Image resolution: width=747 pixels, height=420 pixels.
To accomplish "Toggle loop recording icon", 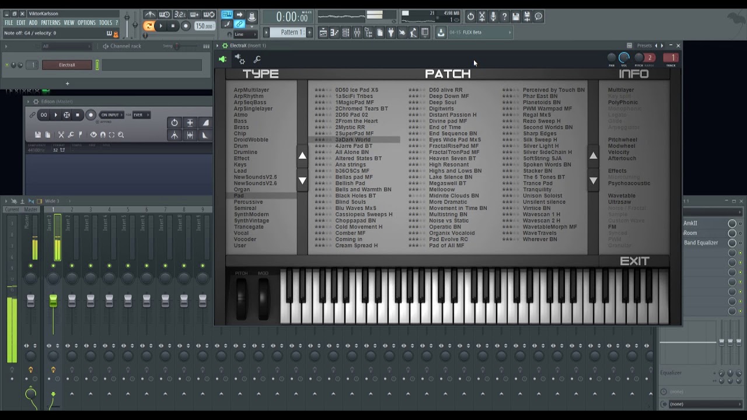I will coord(208,15).
